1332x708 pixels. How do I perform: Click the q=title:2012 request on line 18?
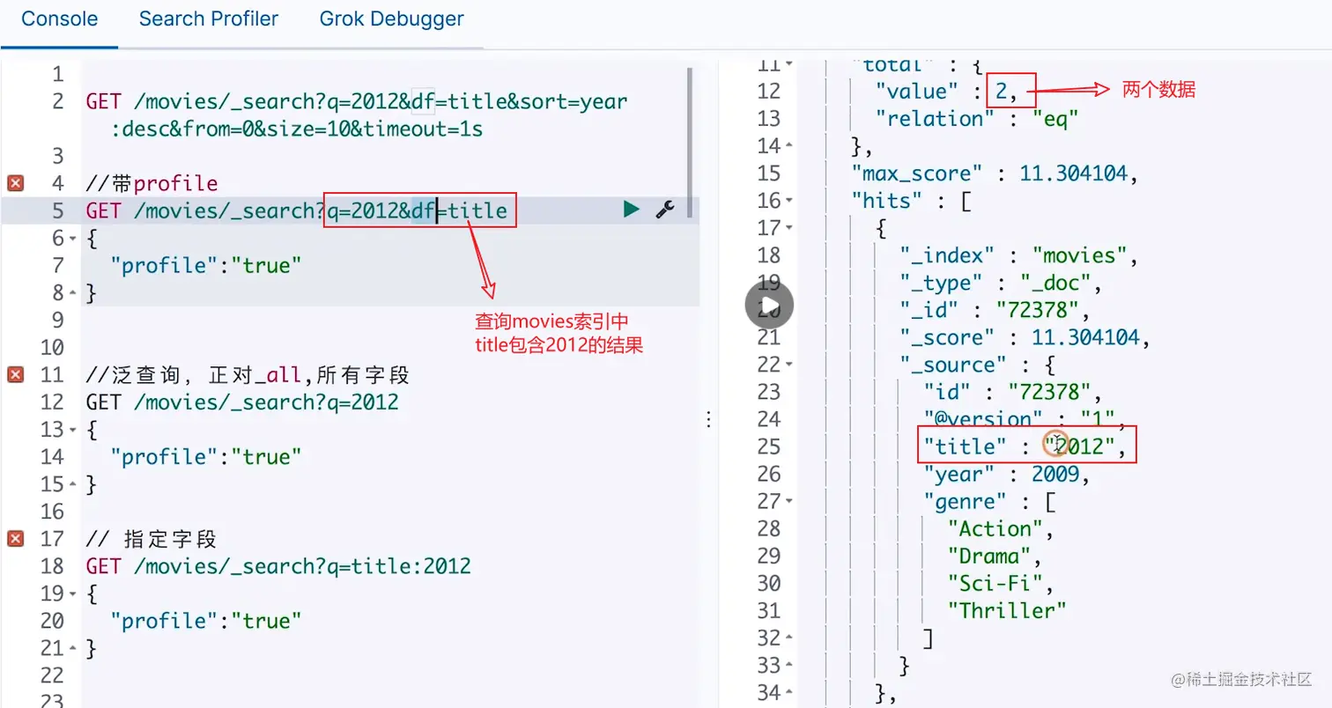click(x=278, y=565)
